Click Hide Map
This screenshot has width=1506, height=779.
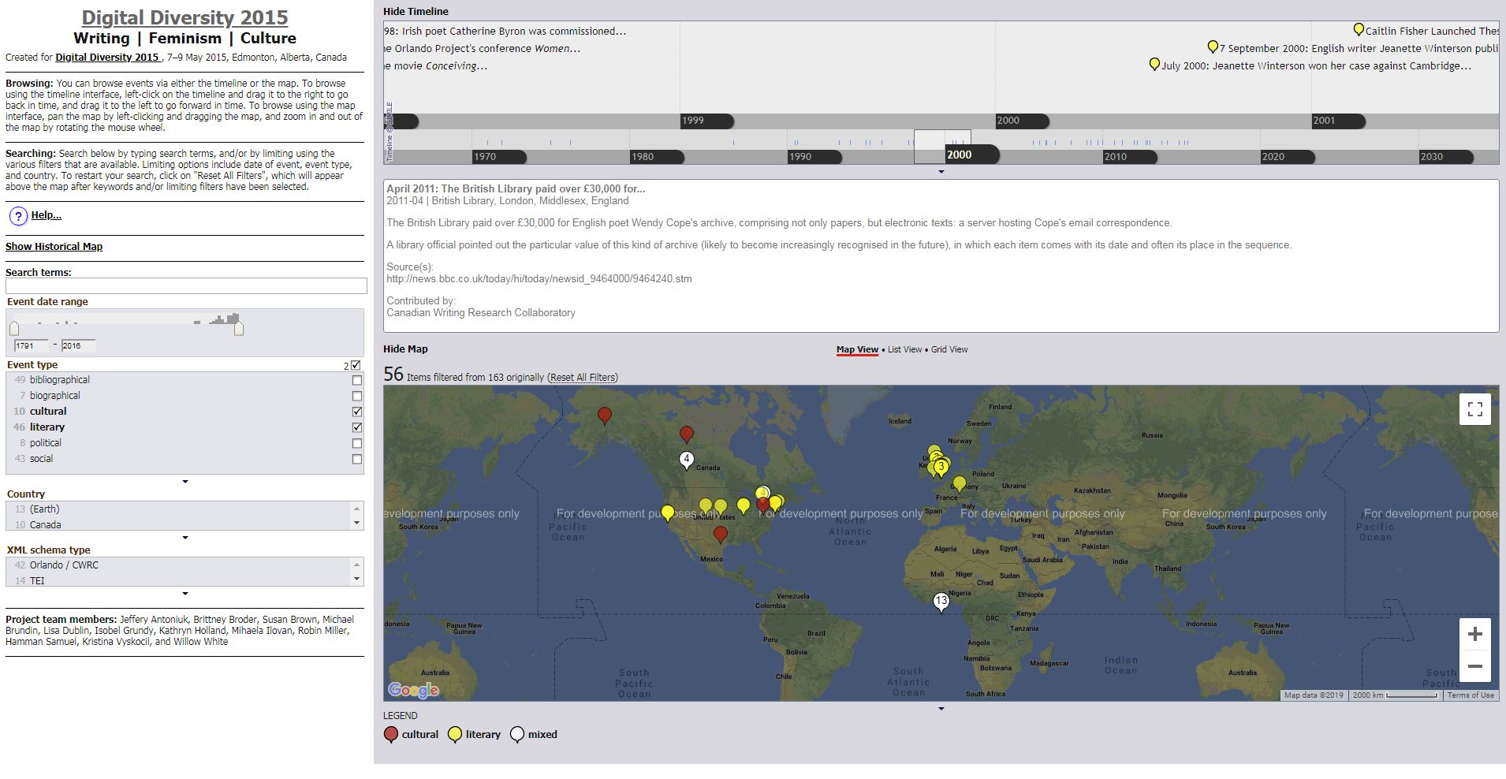click(x=405, y=348)
